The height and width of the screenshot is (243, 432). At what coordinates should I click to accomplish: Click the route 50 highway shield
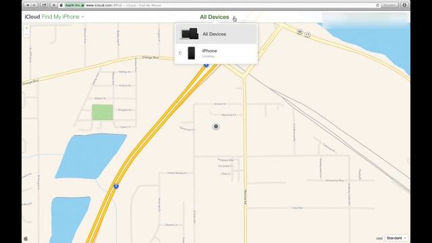point(300,32)
